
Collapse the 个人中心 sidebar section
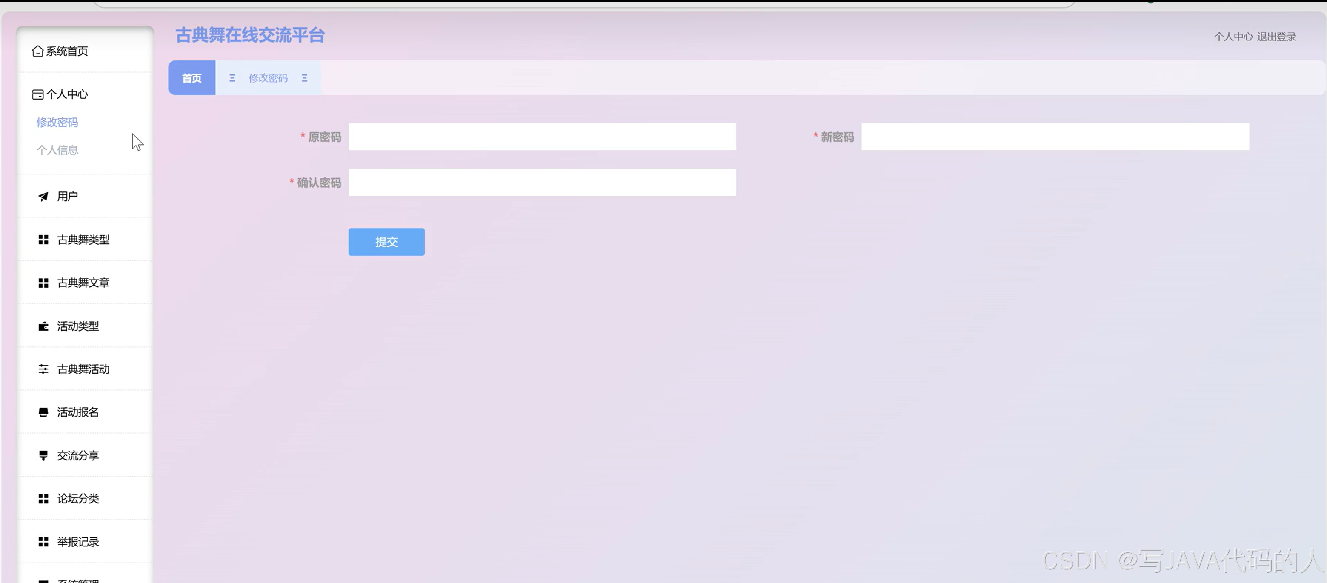(67, 94)
